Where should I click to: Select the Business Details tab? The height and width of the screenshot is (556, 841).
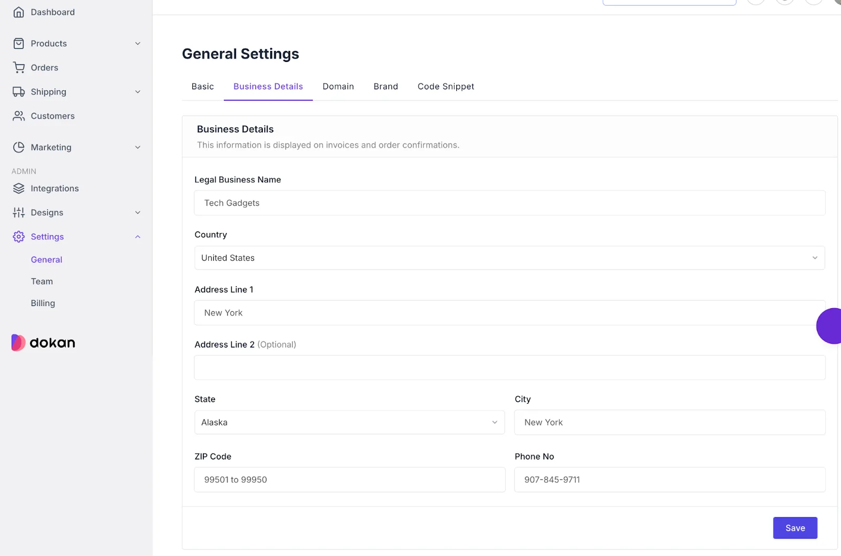click(x=268, y=87)
